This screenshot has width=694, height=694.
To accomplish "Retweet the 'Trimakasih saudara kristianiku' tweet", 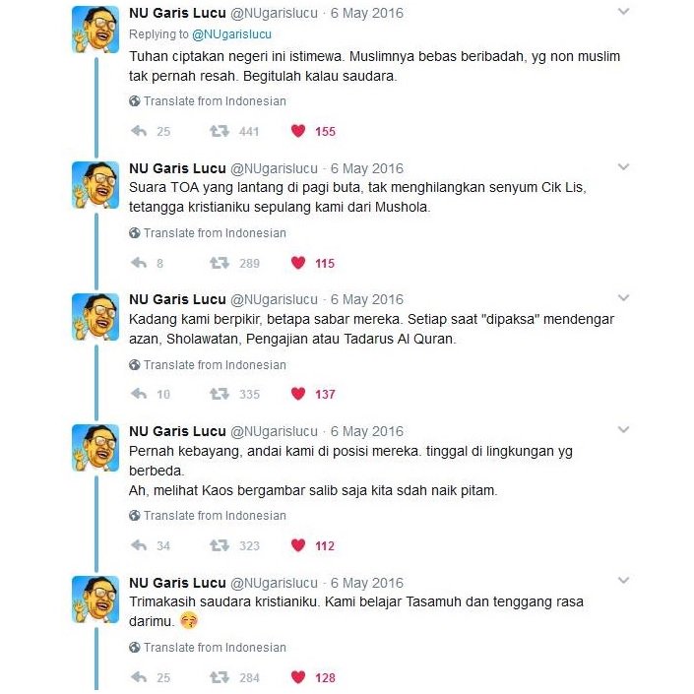I will tap(220, 677).
